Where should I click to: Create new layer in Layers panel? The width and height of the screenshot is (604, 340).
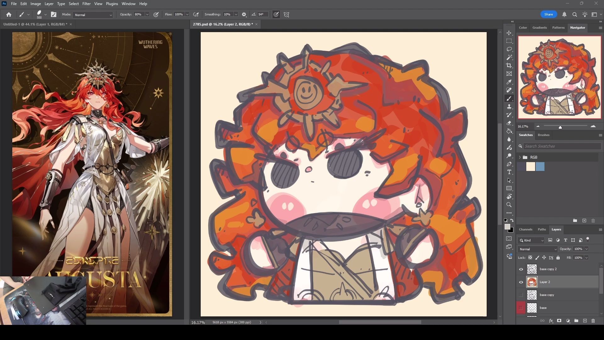pyautogui.click(x=585, y=321)
